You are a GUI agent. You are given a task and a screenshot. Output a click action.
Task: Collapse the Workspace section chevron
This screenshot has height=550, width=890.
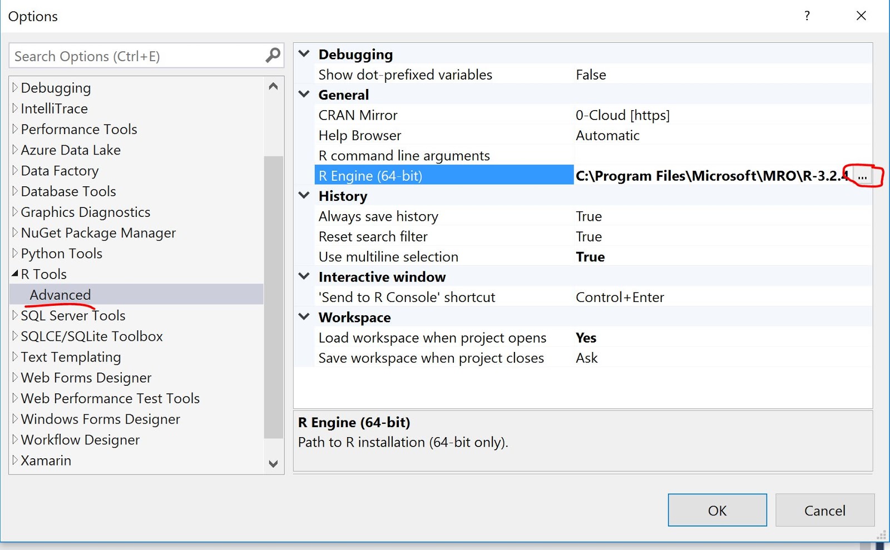click(x=304, y=316)
